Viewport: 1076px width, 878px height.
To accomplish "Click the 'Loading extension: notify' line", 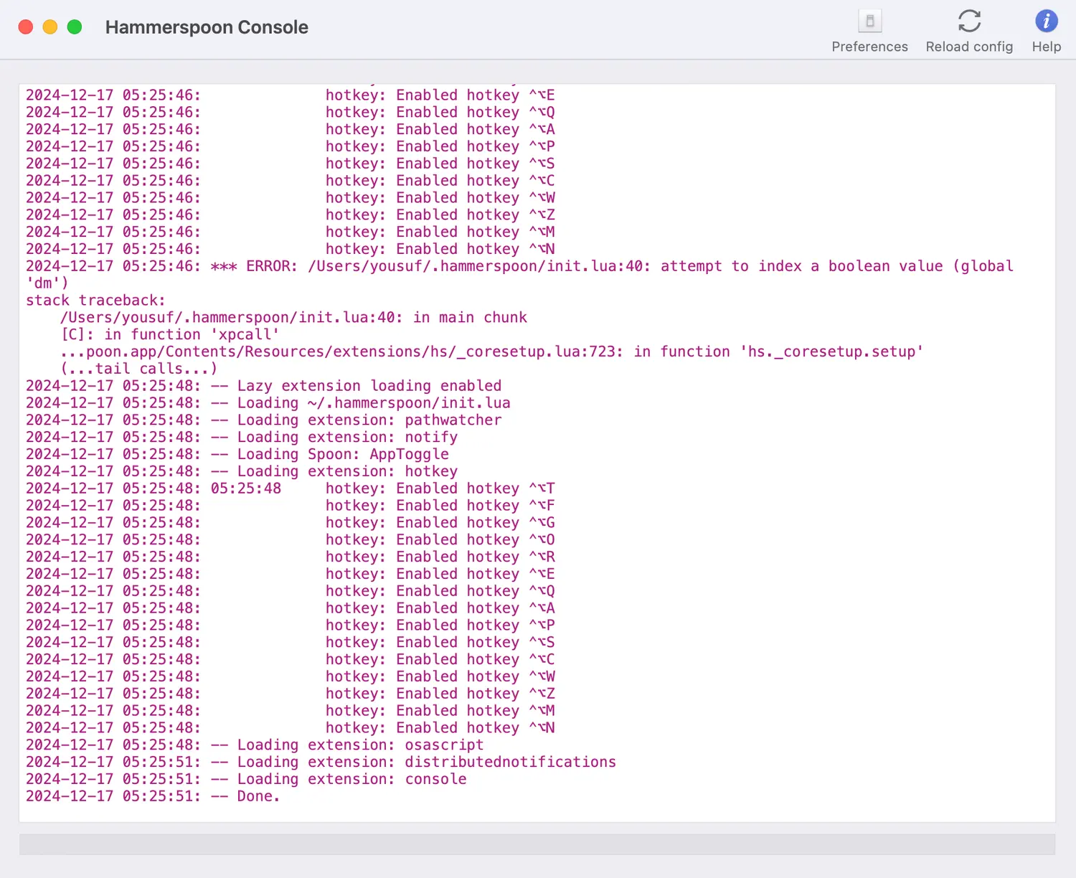I will [x=242, y=438].
